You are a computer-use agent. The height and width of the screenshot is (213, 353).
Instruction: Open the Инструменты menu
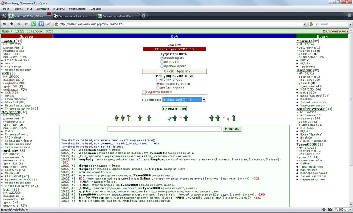coord(78,9)
